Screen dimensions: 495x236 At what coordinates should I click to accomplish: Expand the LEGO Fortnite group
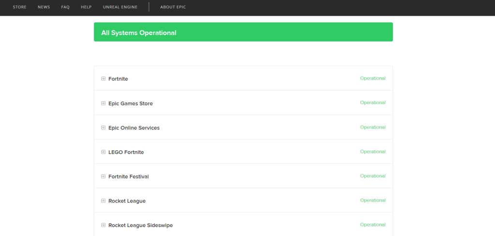(x=103, y=152)
